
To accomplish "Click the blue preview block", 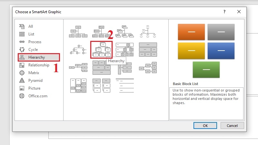I will [x=221, y=51].
